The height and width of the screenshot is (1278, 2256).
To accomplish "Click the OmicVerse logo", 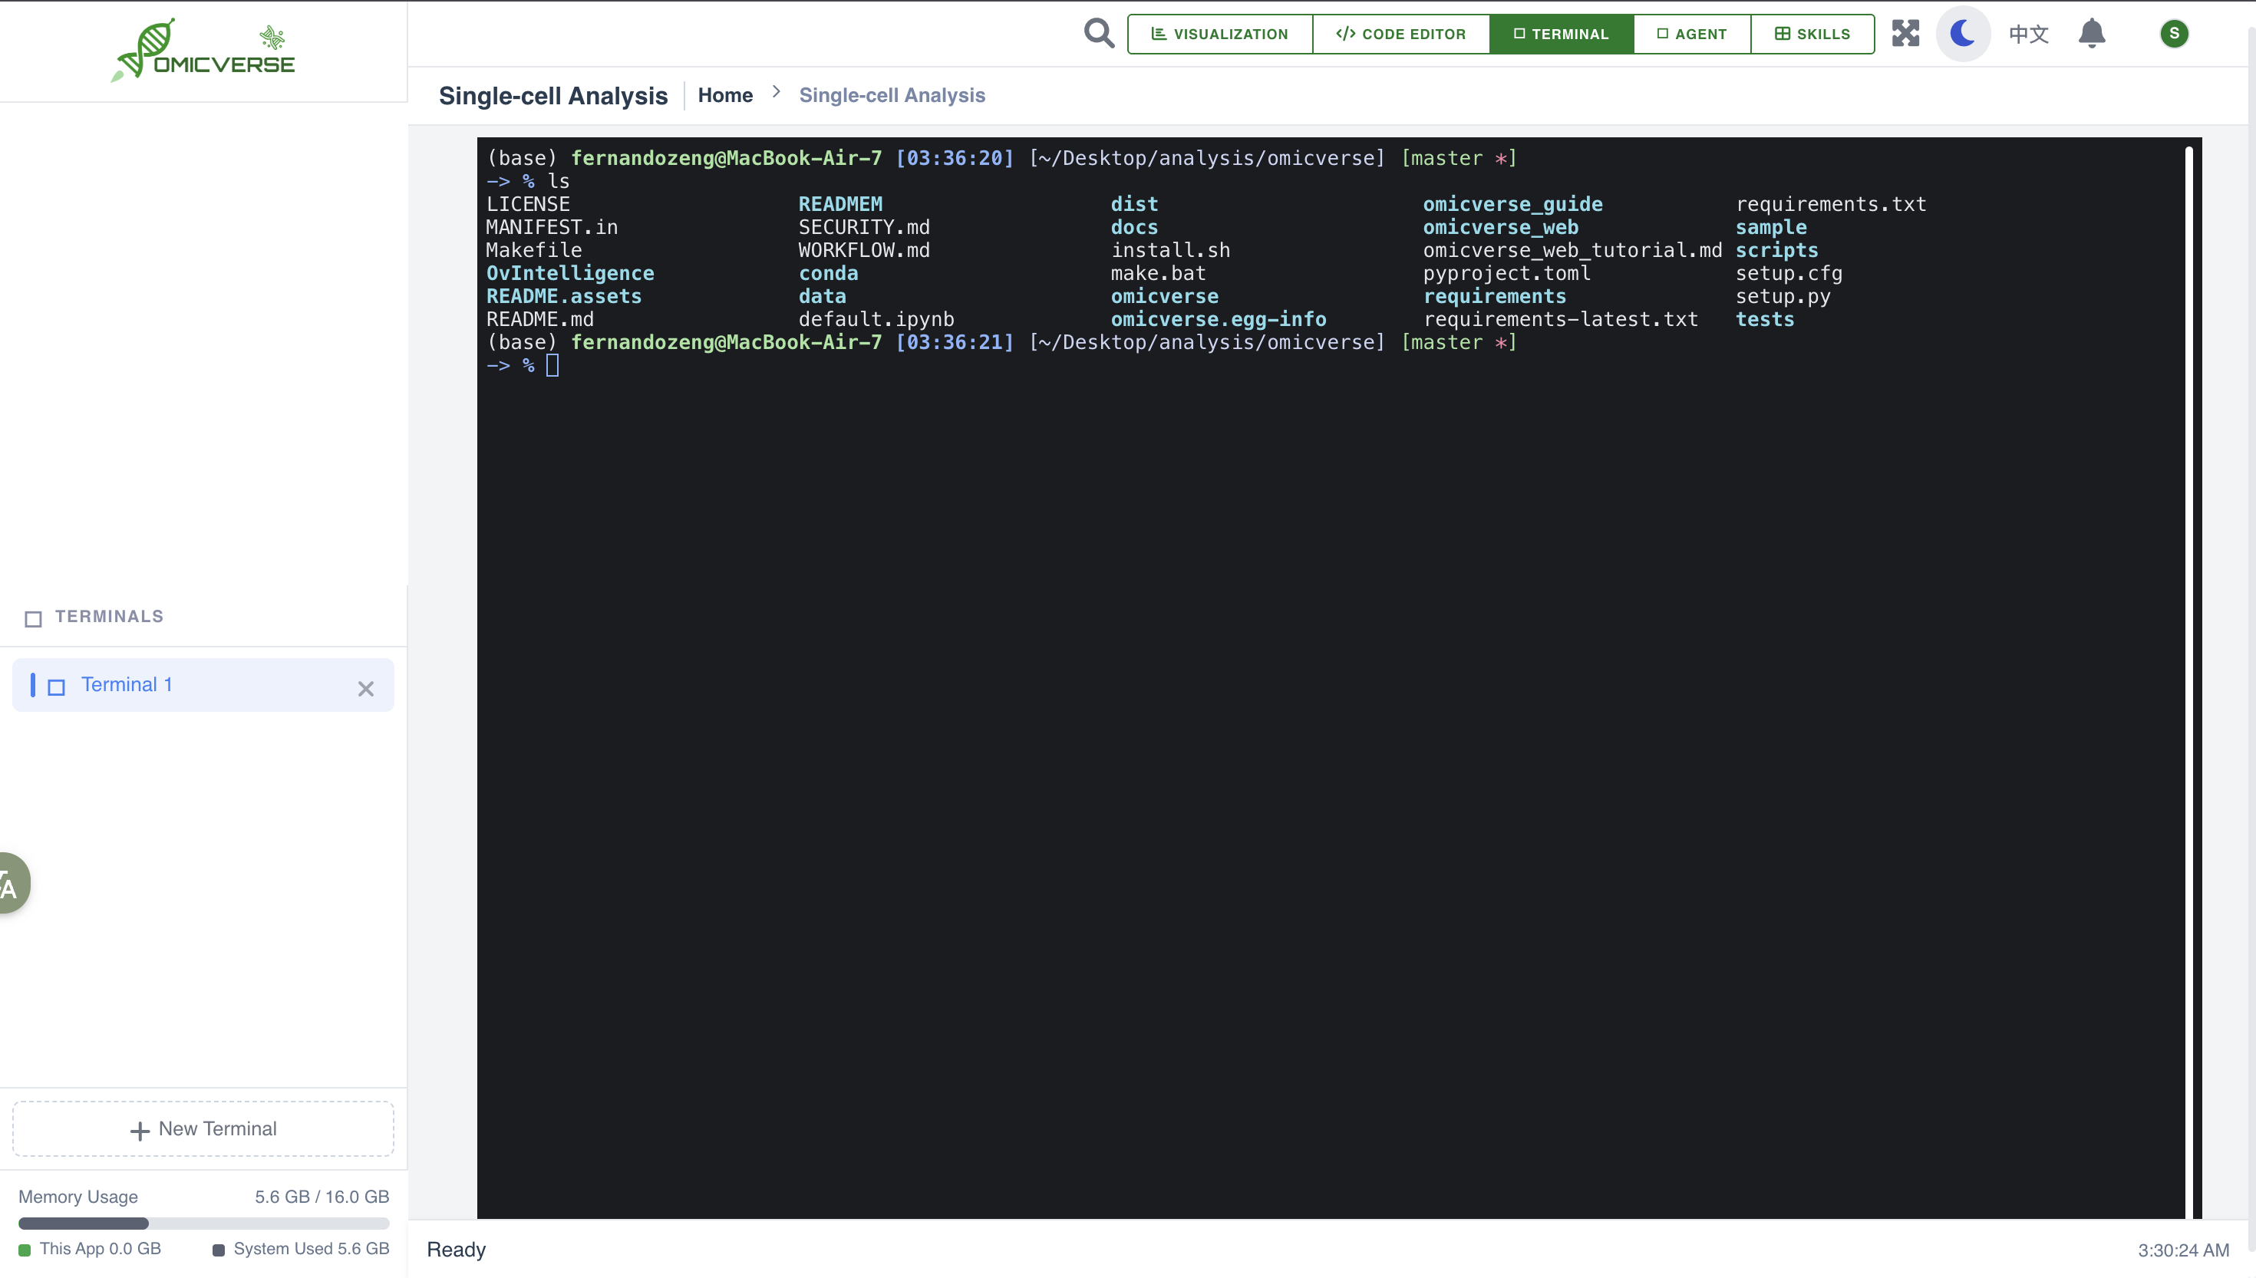I will (203, 51).
